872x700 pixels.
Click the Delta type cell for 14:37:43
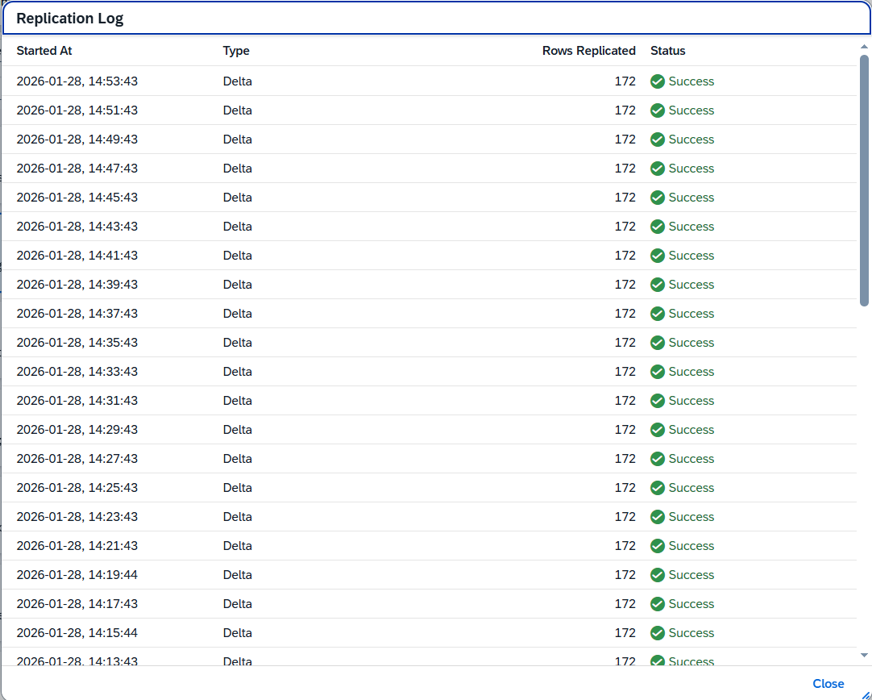click(x=238, y=314)
